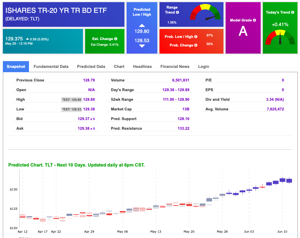This screenshot has height=238, width=300.
Task: Click the Open value N/A
Action: click(92, 90)
